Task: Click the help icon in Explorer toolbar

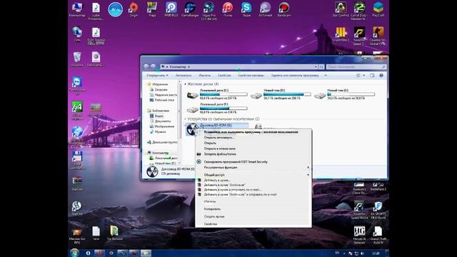Action: click(x=381, y=76)
